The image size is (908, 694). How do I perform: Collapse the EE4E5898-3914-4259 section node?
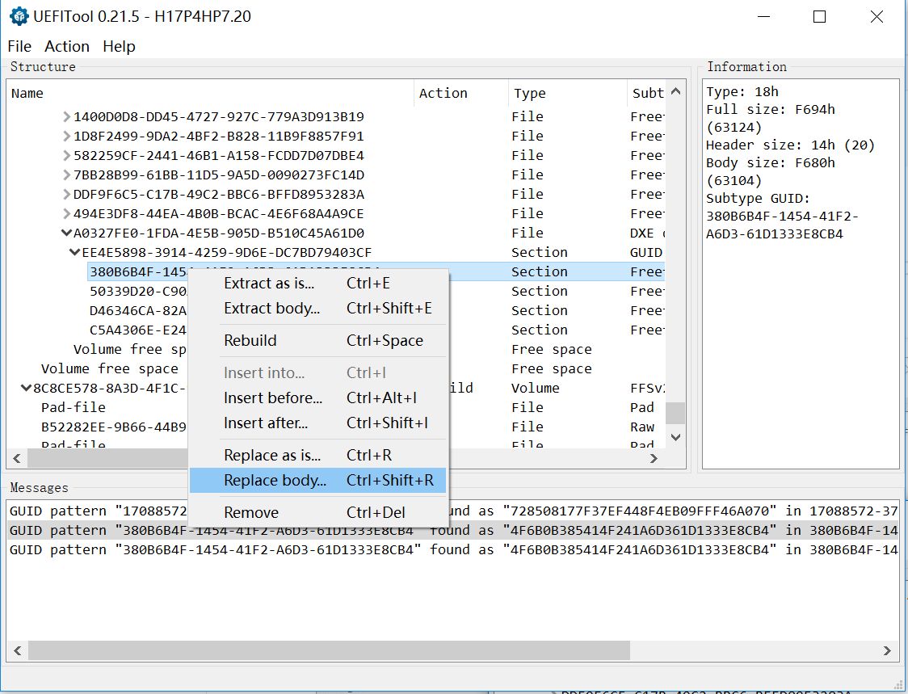(x=74, y=253)
